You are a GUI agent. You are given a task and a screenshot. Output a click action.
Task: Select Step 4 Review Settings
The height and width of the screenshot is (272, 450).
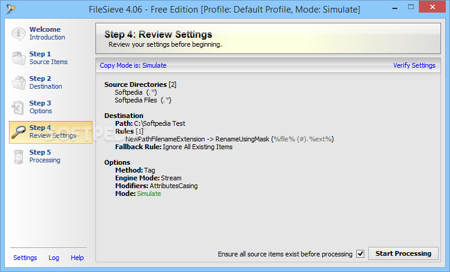51,132
